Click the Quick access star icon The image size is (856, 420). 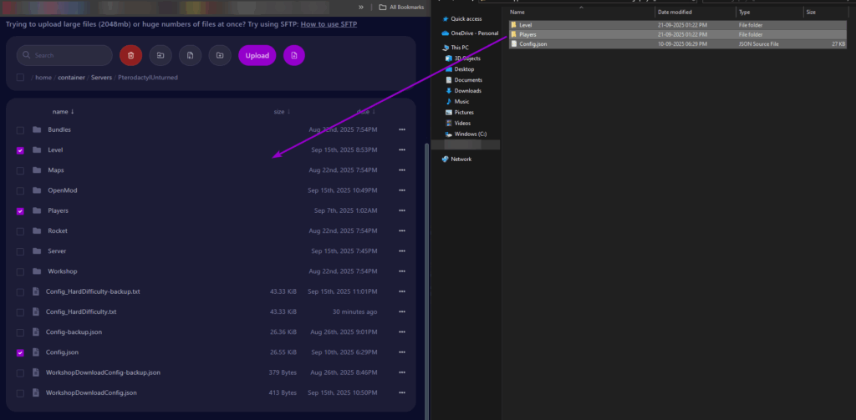click(445, 18)
